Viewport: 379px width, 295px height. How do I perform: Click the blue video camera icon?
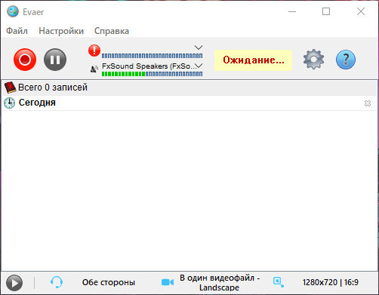(x=168, y=282)
